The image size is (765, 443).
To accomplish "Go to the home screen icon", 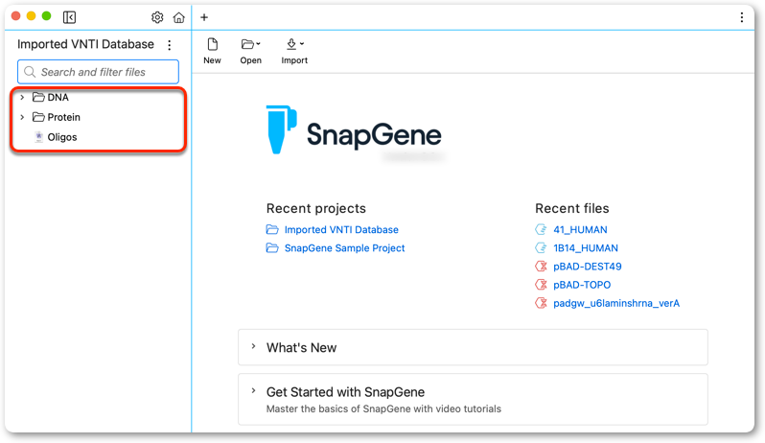I will coord(179,17).
